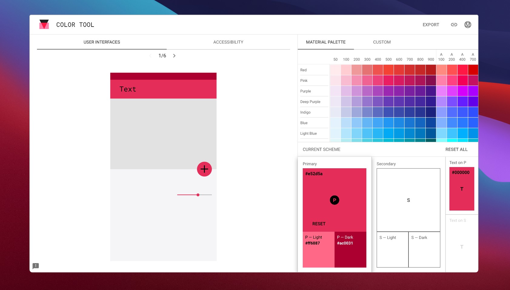Click the EXPORT button

click(431, 24)
